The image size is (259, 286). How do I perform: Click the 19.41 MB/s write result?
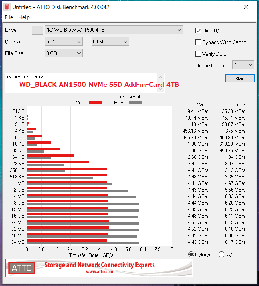point(197,111)
